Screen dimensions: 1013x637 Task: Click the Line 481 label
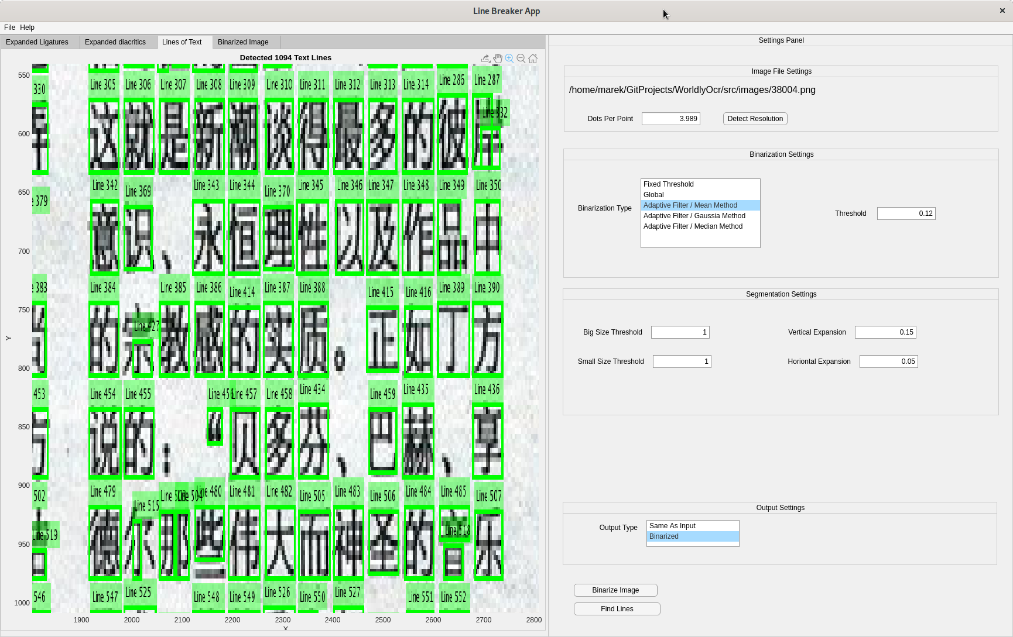tap(242, 492)
